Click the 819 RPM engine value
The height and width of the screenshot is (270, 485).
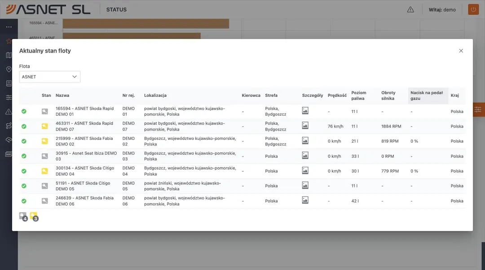(x=390, y=141)
